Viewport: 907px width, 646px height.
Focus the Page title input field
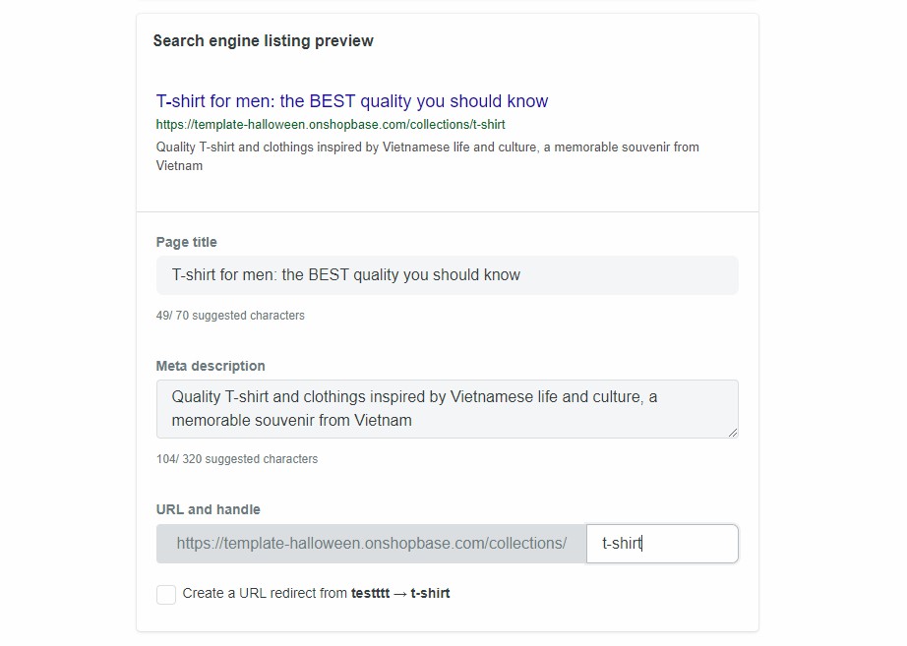coord(447,274)
